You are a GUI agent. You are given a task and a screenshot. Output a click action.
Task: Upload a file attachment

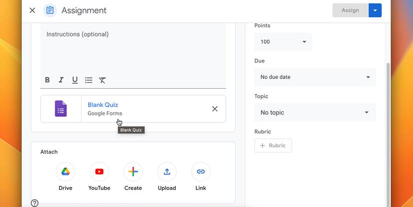[x=167, y=172]
